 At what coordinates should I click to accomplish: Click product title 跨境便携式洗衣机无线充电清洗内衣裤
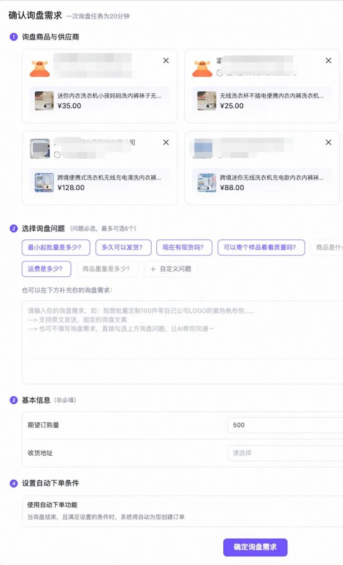pos(109,178)
